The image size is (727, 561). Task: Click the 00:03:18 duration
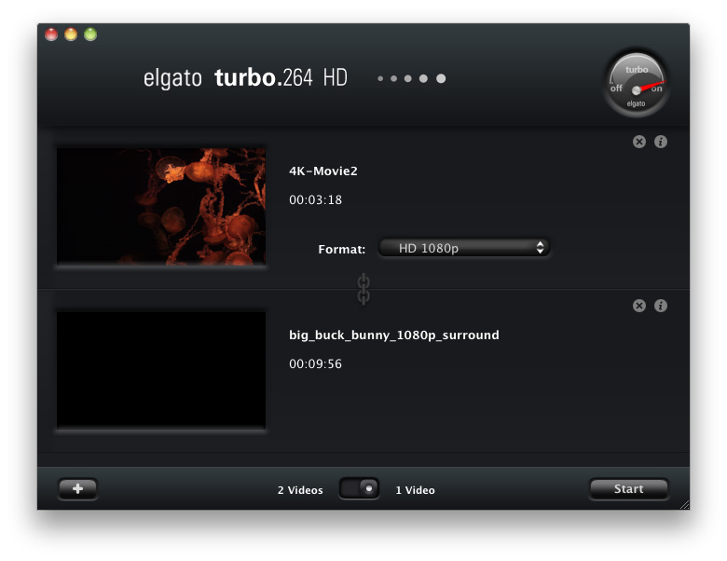point(315,199)
